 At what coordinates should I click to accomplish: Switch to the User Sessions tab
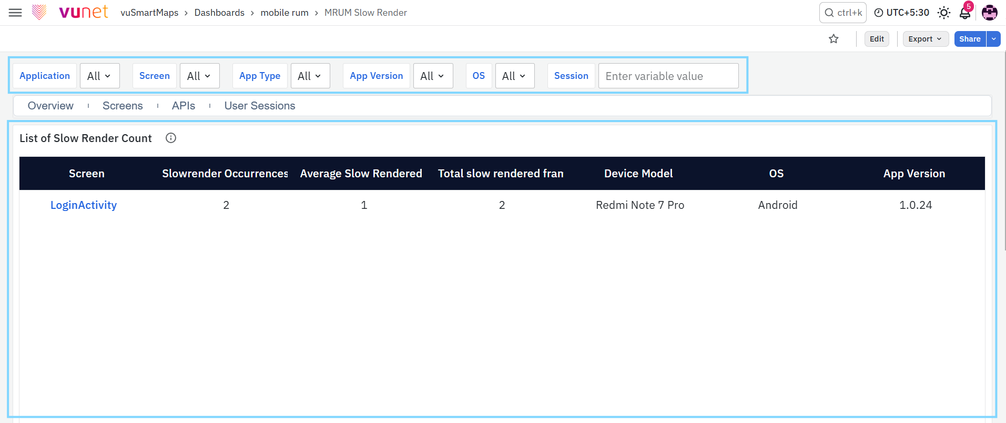point(260,106)
